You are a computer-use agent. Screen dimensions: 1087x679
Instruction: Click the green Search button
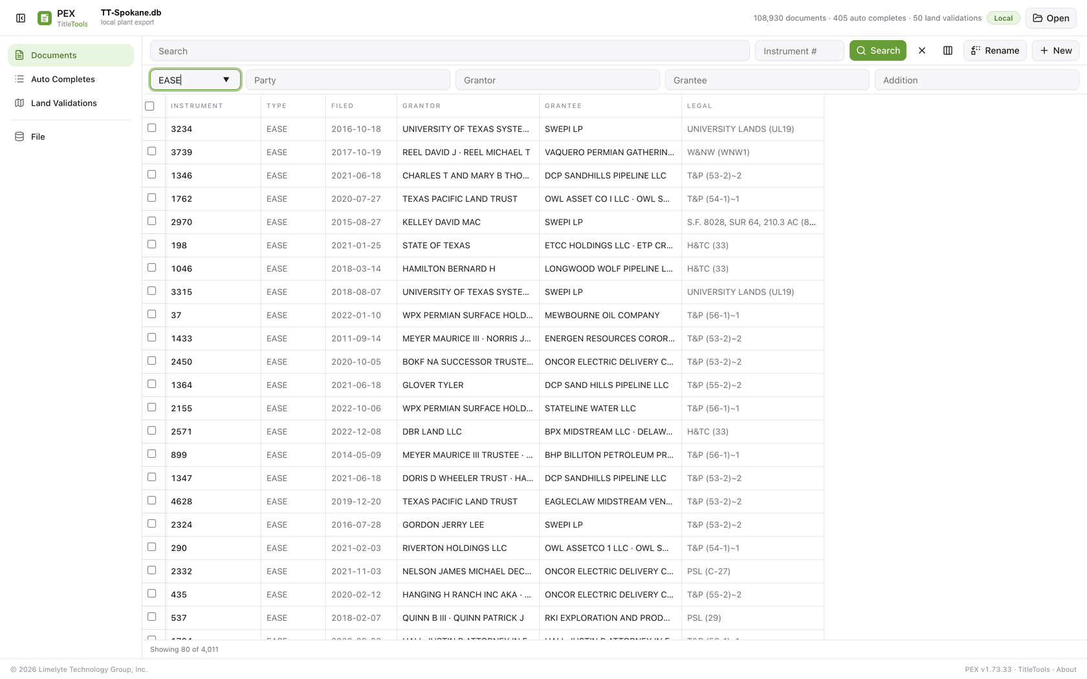(878, 50)
